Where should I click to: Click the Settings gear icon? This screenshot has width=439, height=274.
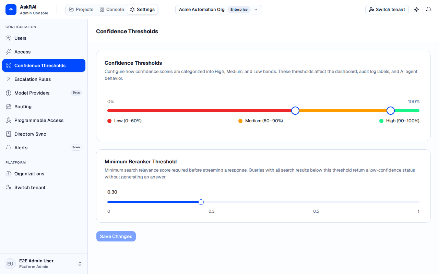click(132, 10)
